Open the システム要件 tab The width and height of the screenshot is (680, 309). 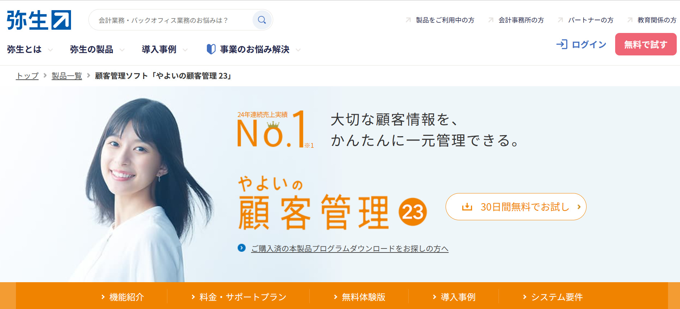[552, 297]
